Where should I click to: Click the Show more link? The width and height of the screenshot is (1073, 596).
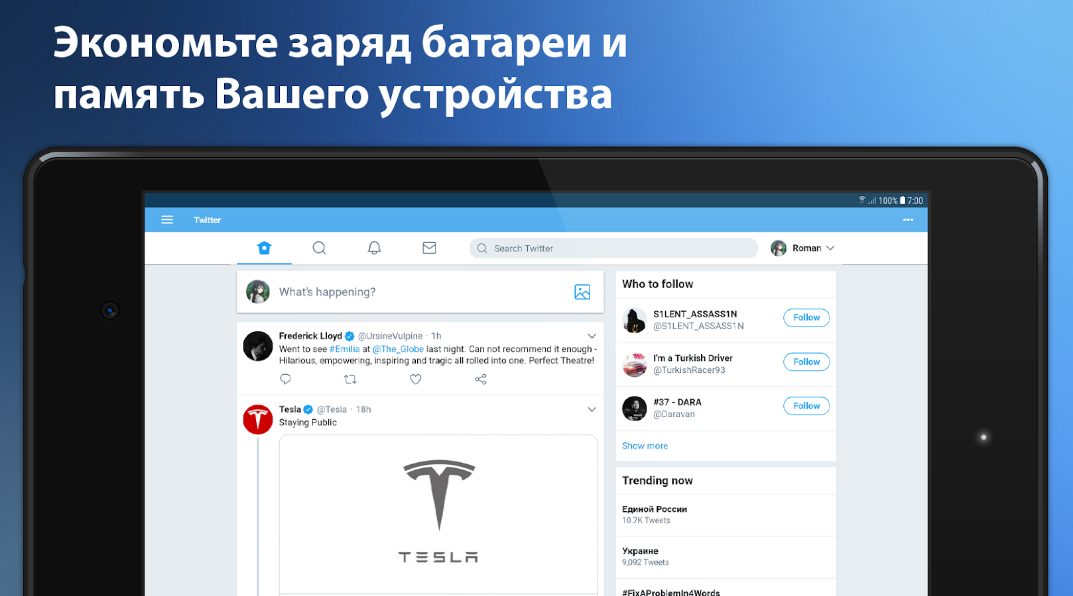click(645, 446)
